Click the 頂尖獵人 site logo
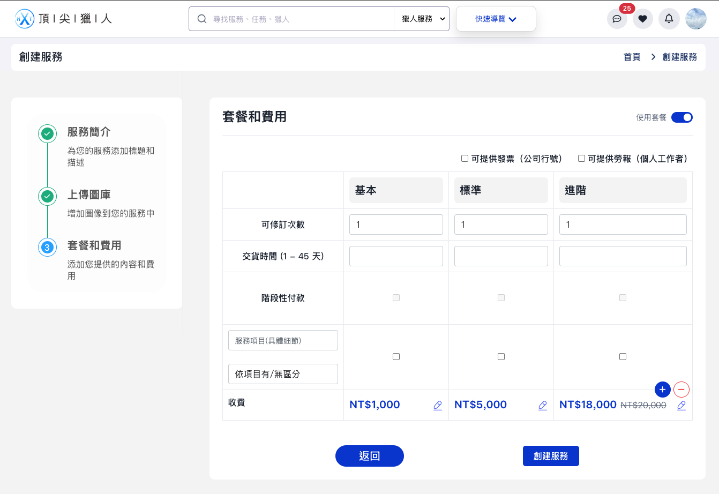 [63, 19]
